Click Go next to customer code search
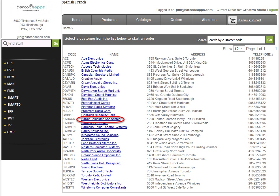Image resolution: width=279 pixels, height=196 pixels. click(269, 40)
